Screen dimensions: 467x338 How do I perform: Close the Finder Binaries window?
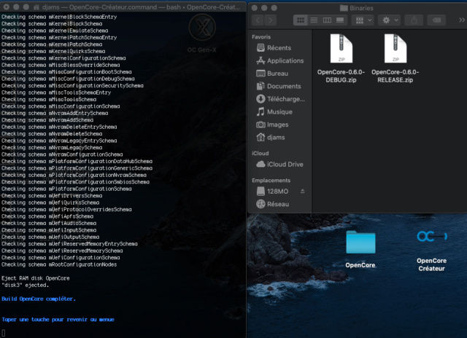point(255,8)
